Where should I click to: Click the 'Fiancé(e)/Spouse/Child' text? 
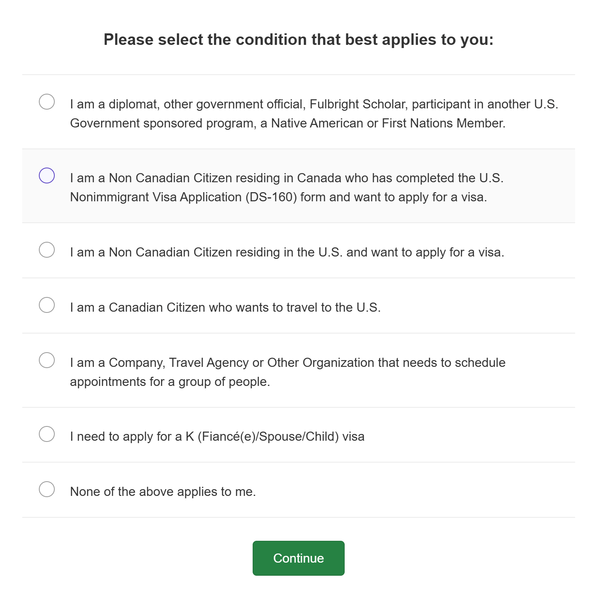pos(268,436)
